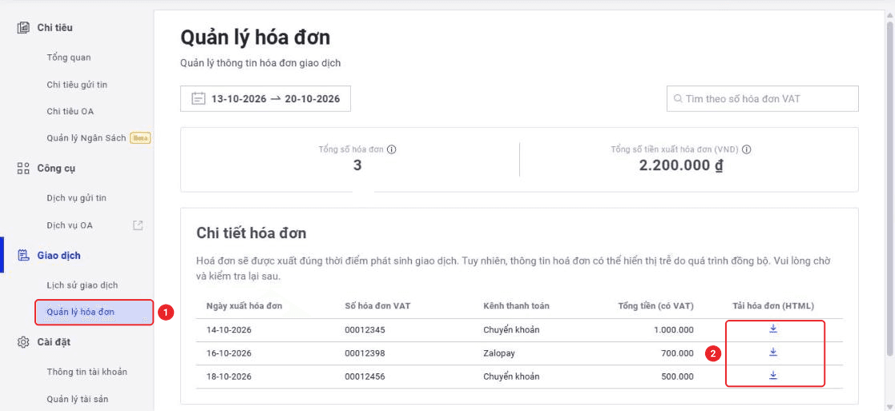Click date cell 18-10-2026

coord(229,377)
